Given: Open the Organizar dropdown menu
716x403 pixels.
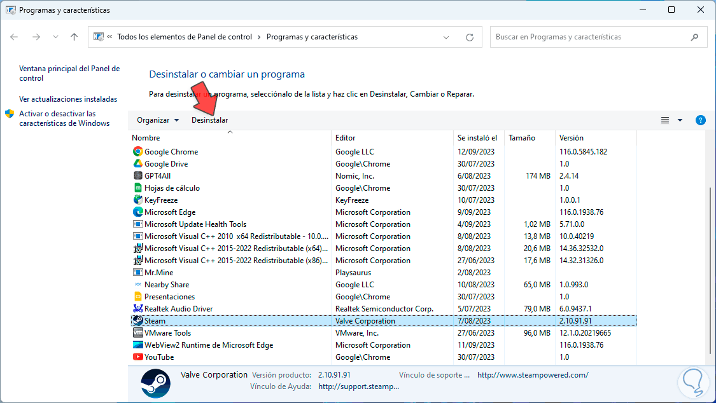Looking at the screenshot, I should coord(158,120).
